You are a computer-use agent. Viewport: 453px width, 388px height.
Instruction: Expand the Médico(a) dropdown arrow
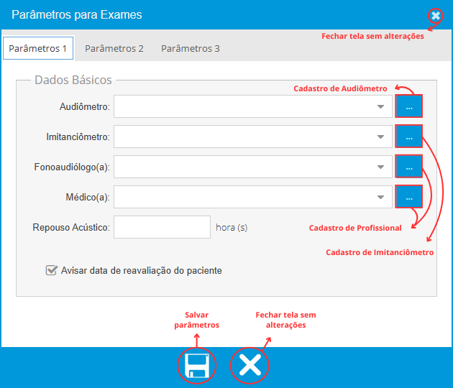pos(380,197)
